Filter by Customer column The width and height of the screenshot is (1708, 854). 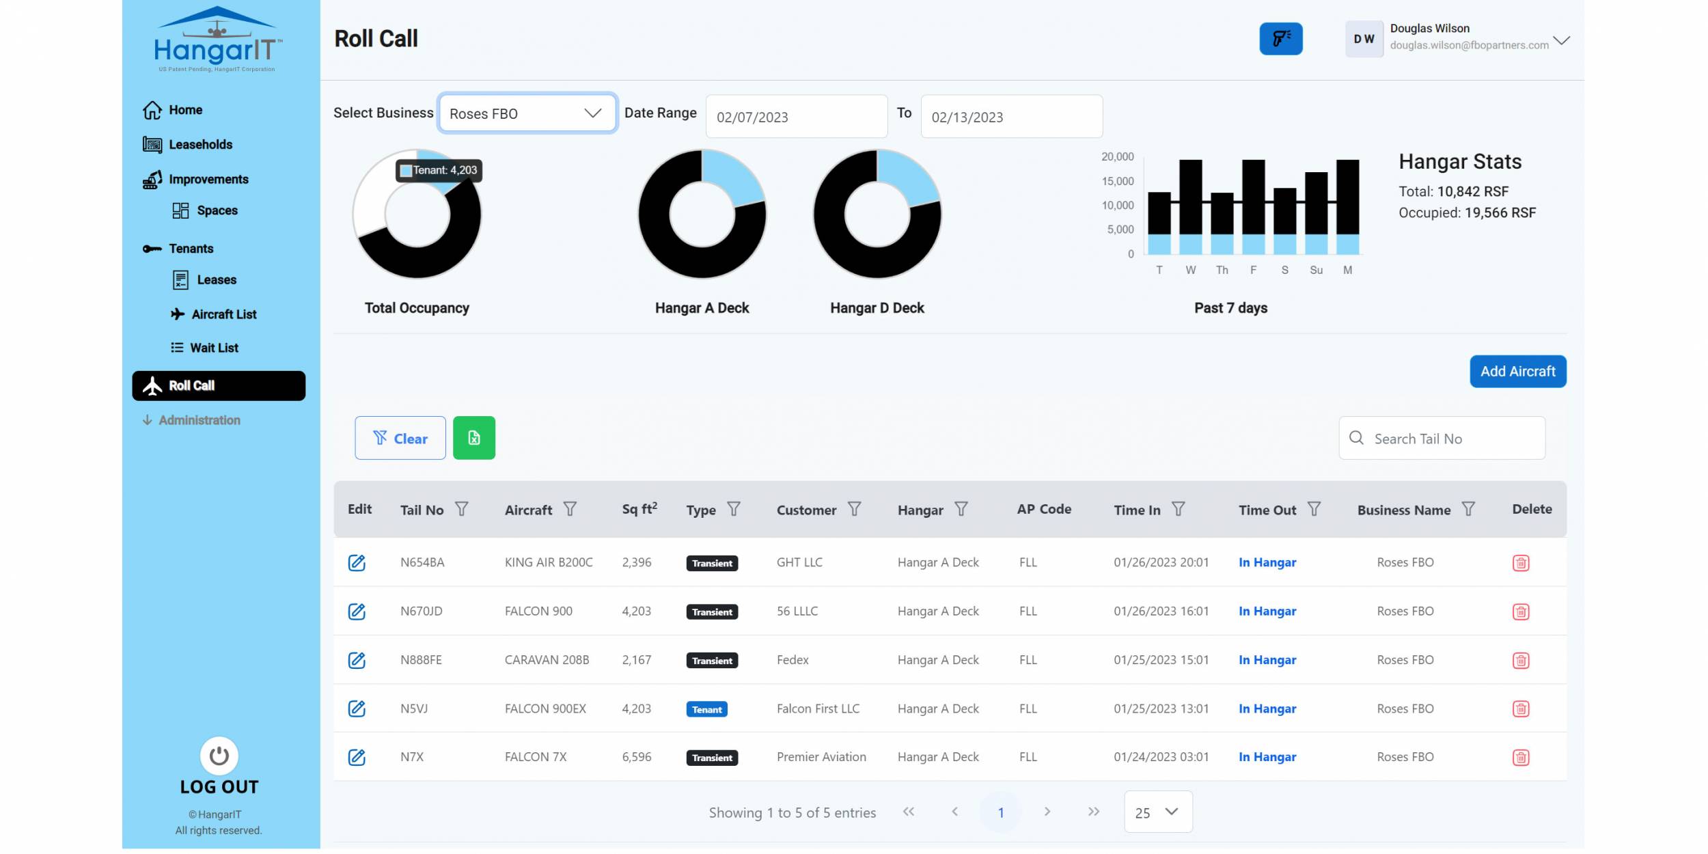pyautogui.click(x=854, y=509)
